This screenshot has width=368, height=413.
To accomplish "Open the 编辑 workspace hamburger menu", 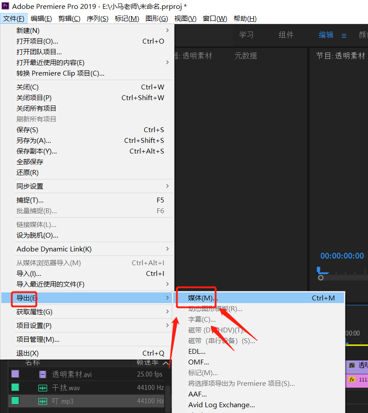I will click(344, 36).
